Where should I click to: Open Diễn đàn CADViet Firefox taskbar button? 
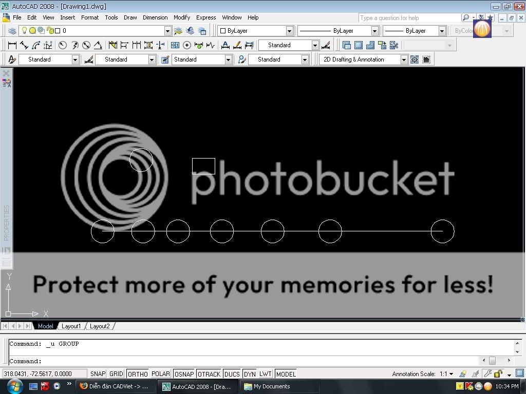click(x=117, y=386)
